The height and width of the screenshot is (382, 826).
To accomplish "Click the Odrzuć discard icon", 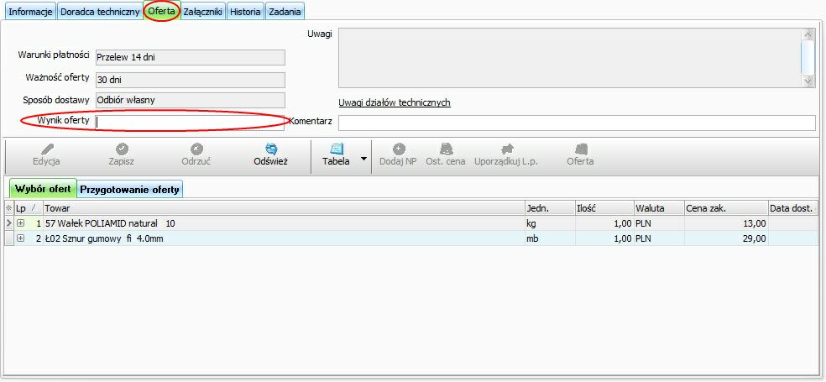I will (x=196, y=149).
